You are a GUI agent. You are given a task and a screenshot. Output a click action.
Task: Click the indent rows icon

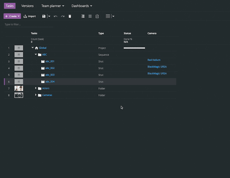click(83, 16)
